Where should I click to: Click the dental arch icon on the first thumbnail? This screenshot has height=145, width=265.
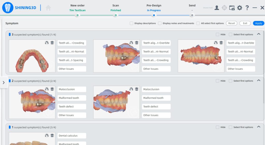(47, 43)
